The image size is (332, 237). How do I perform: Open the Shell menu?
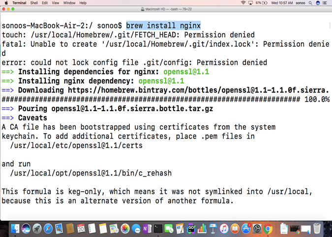click(x=34, y=3)
